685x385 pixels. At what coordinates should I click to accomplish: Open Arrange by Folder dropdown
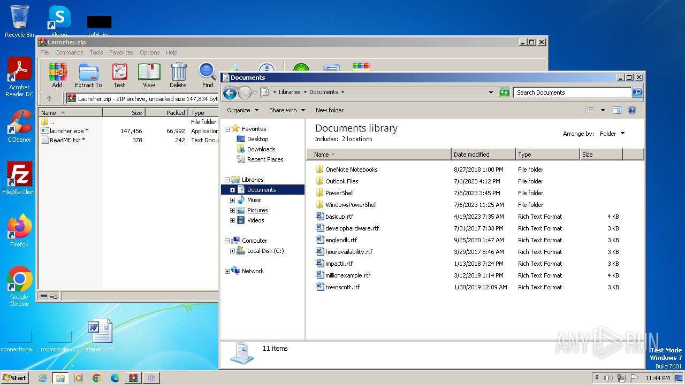pyautogui.click(x=612, y=134)
